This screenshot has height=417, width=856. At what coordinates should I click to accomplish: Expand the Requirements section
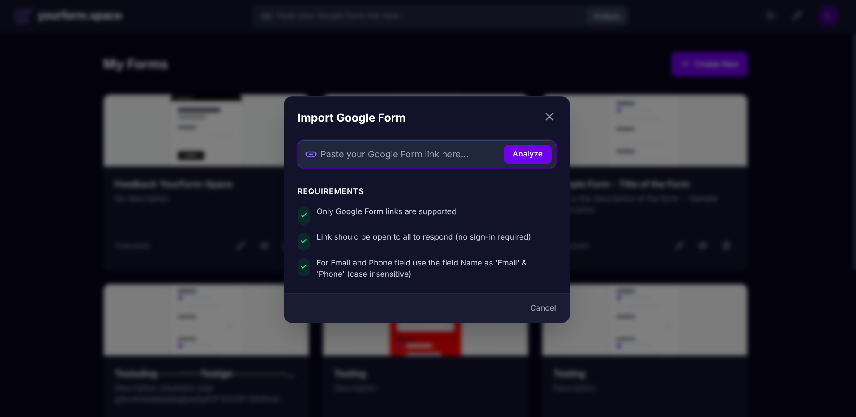[330, 191]
